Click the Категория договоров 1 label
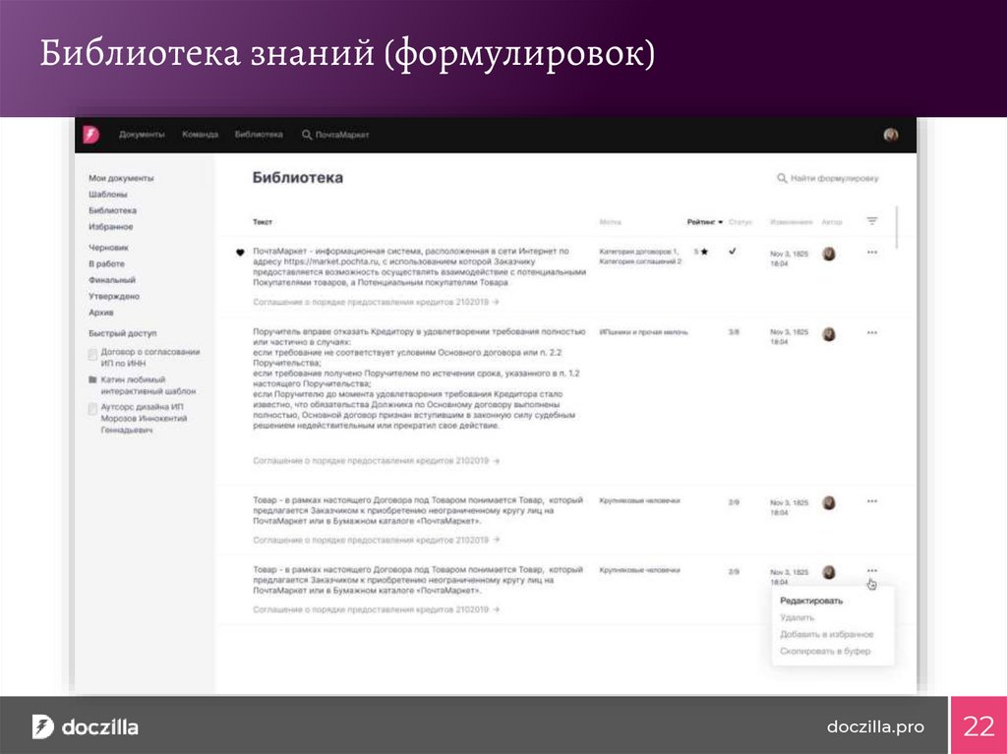Viewport: 1007px width, 754px height. pos(638,251)
